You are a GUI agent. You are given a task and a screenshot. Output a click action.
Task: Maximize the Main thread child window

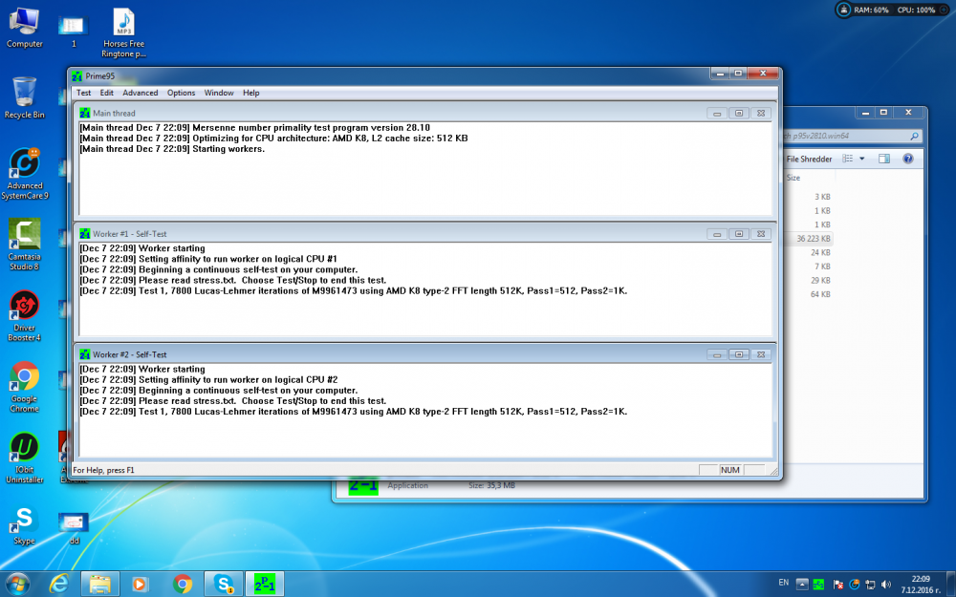click(739, 114)
